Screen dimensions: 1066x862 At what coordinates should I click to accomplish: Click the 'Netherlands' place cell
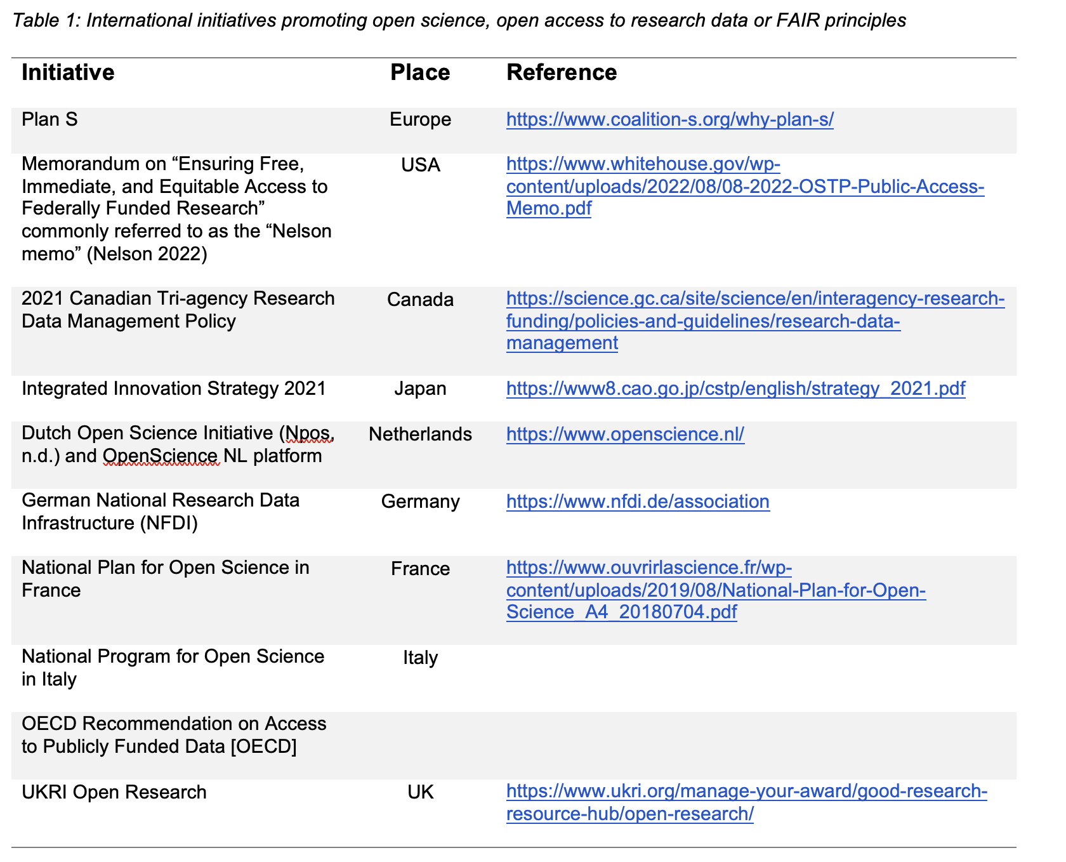pyautogui.click(x=420, y=434)
